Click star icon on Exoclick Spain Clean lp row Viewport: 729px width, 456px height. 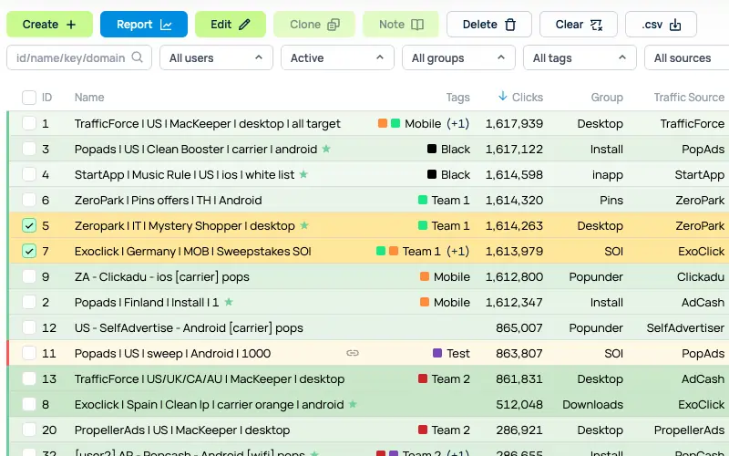(x=353, y=404)
